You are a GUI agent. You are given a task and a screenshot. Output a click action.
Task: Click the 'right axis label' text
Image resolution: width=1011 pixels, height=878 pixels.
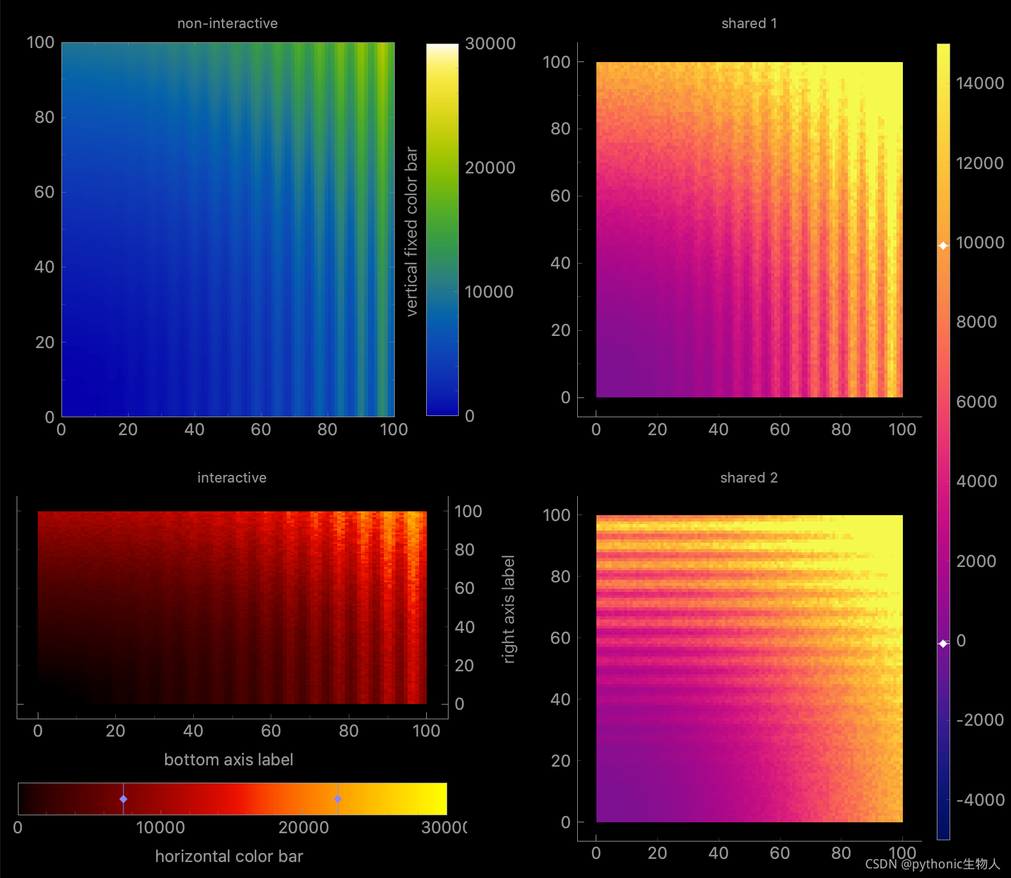point(508,609)
